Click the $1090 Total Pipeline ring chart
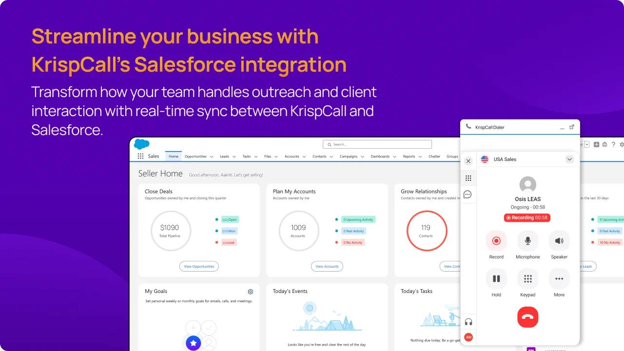 click(x=171, y=231)
